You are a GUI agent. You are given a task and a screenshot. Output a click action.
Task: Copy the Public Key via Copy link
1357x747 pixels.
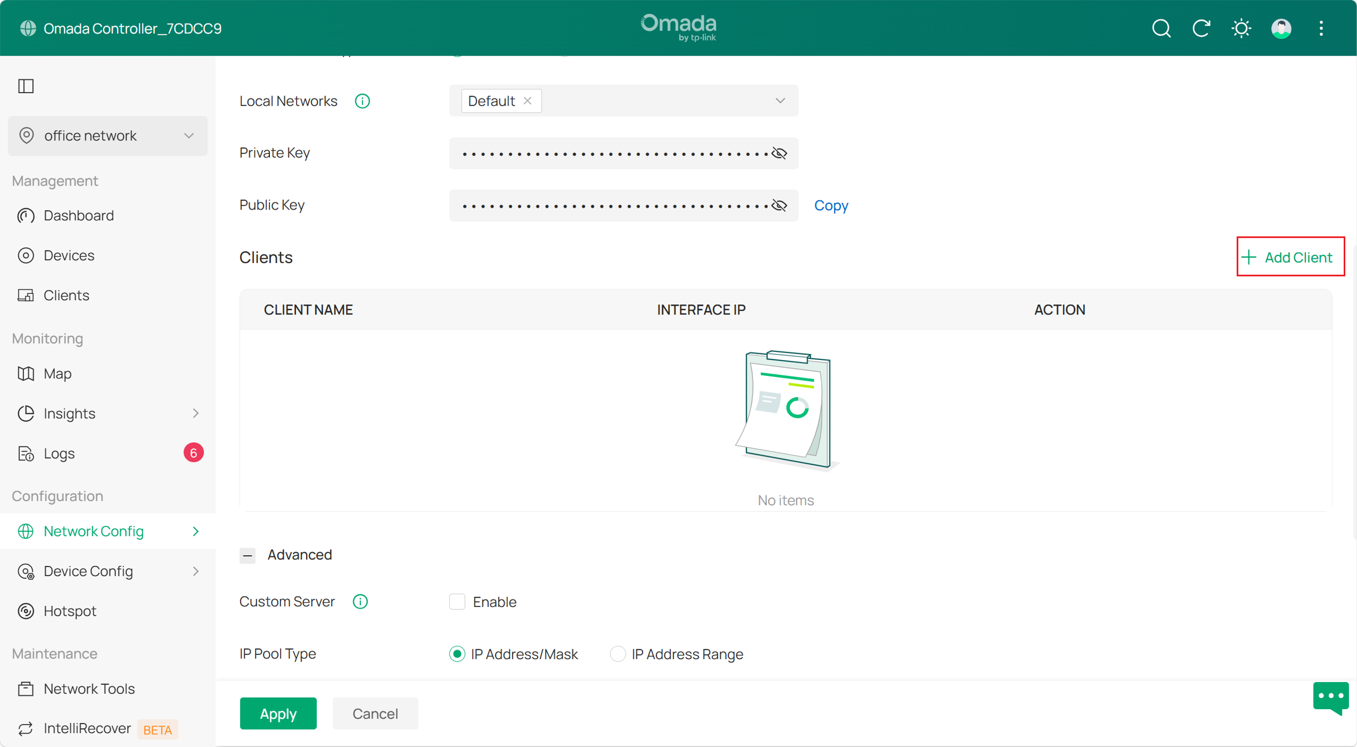tap(831, 206)
